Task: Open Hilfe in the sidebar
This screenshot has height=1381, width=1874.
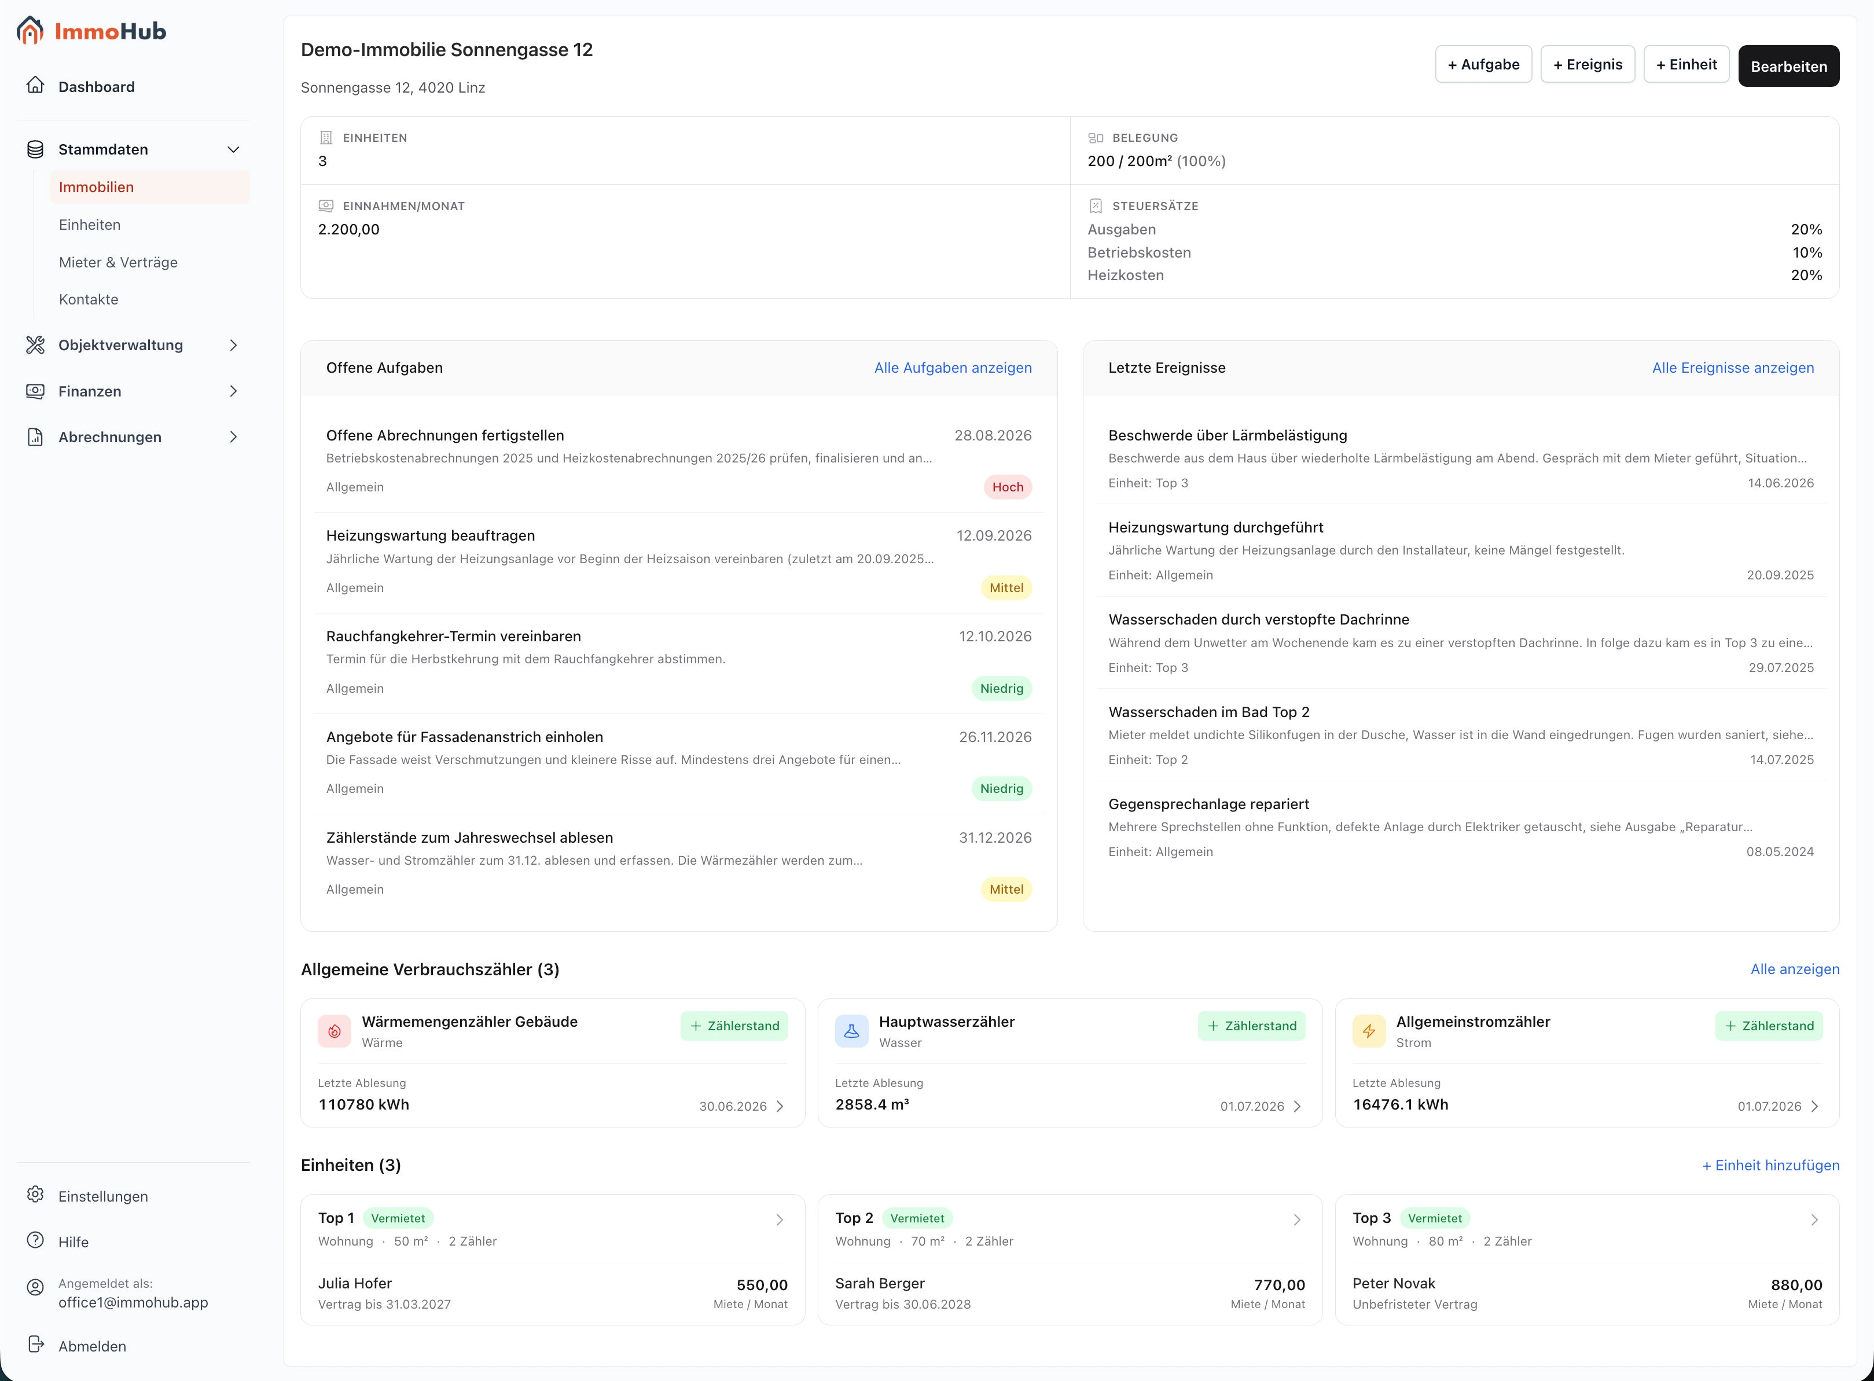Action: [133, 1242]
